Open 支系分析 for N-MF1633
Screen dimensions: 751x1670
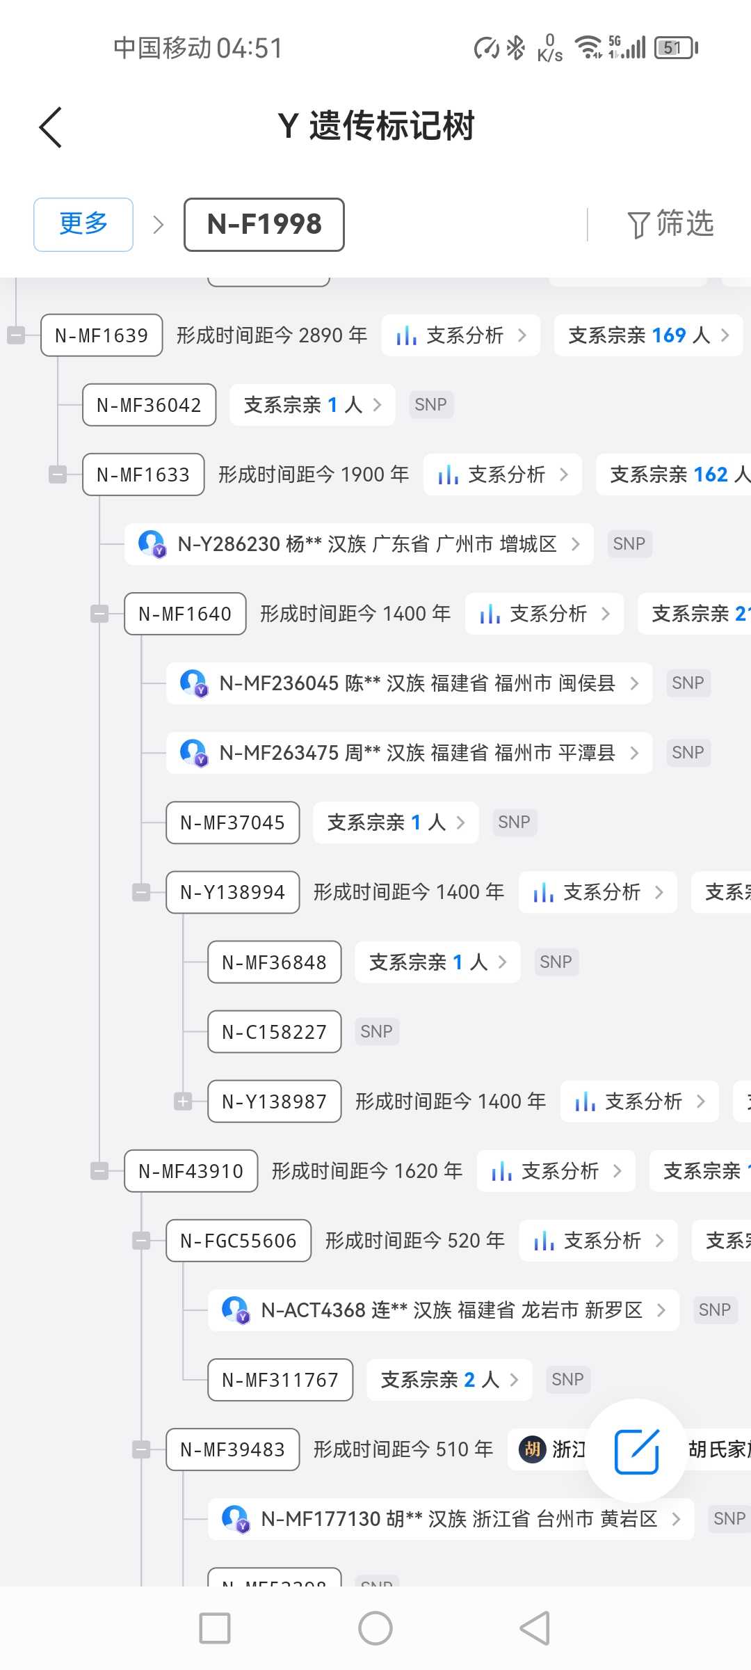pos(503,475)
